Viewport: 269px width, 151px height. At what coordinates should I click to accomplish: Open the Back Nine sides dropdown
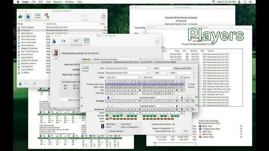160,77
